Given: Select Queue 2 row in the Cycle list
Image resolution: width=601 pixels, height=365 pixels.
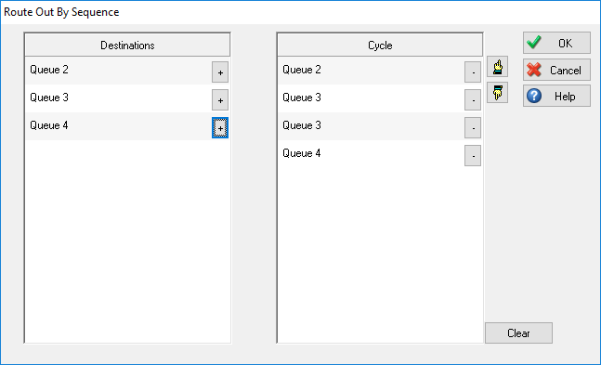Looking at the screenshot, I should [371, 71].
